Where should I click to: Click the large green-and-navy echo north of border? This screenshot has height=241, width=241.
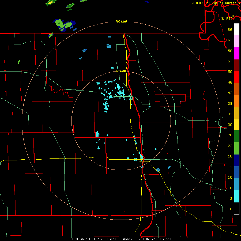coord(65,25)
